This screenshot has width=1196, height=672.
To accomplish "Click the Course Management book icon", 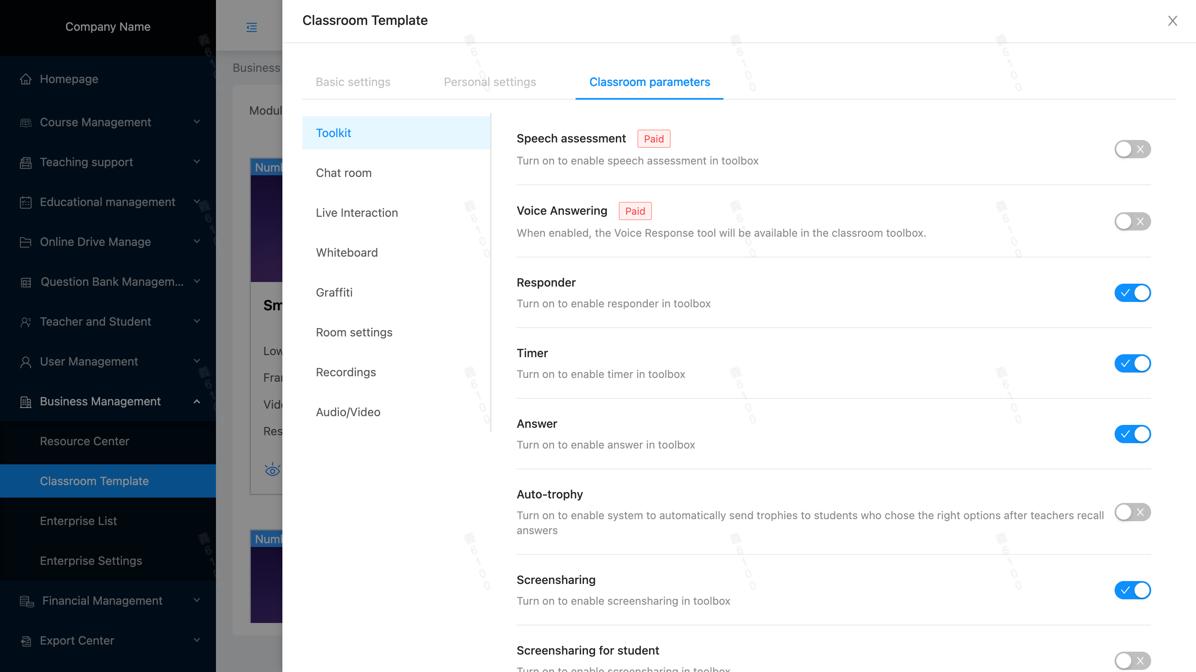I will point(25,122).
